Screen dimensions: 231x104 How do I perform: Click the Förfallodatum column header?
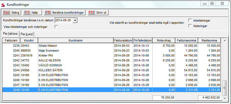click(x=142, y=40)
